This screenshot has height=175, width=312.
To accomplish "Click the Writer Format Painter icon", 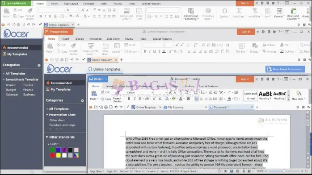I will click(x=118, y=96).
